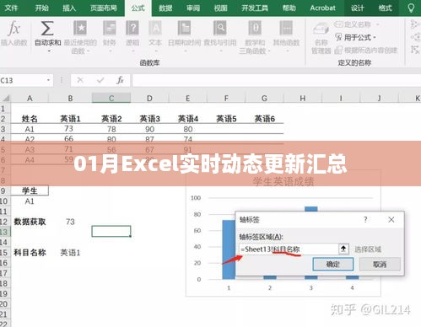Select row header 16
Image resolution: width=421 pixels, height=327 pixels.
click(4, 263)
